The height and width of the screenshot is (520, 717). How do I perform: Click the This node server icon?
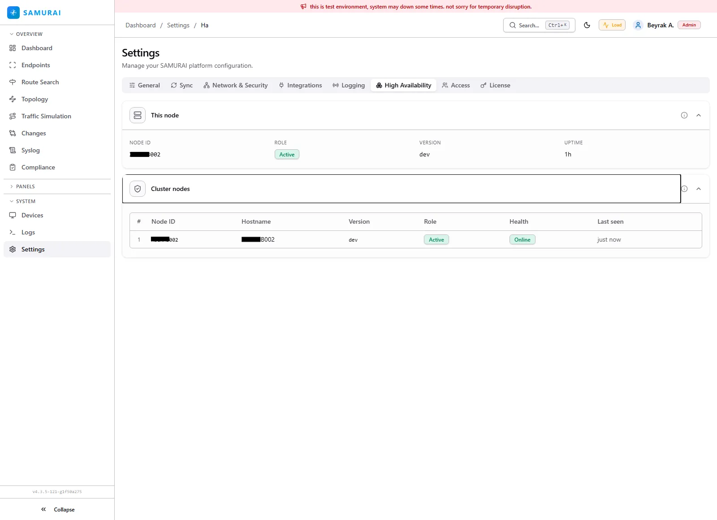pyautogui.click(x=138, y=115)
